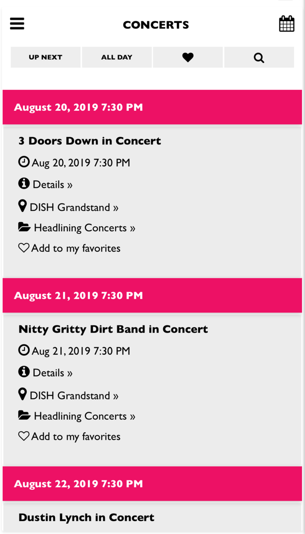The height and width of the screenshot is (534, 305).
Task: Click the location pin for Nitty Gritty Dirt Band
Action: pos(23,394)
